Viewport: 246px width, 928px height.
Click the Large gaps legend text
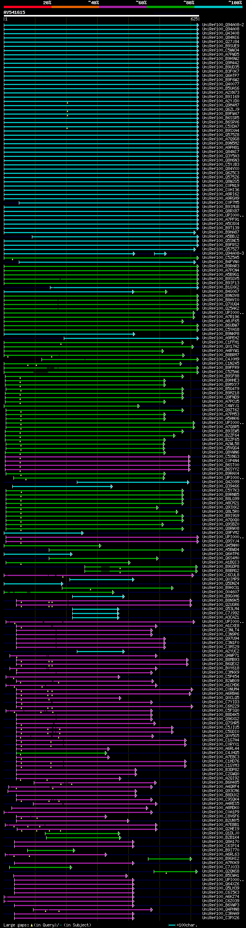47,925
